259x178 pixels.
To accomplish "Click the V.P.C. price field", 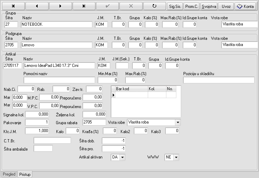I will tap(49, 106).
